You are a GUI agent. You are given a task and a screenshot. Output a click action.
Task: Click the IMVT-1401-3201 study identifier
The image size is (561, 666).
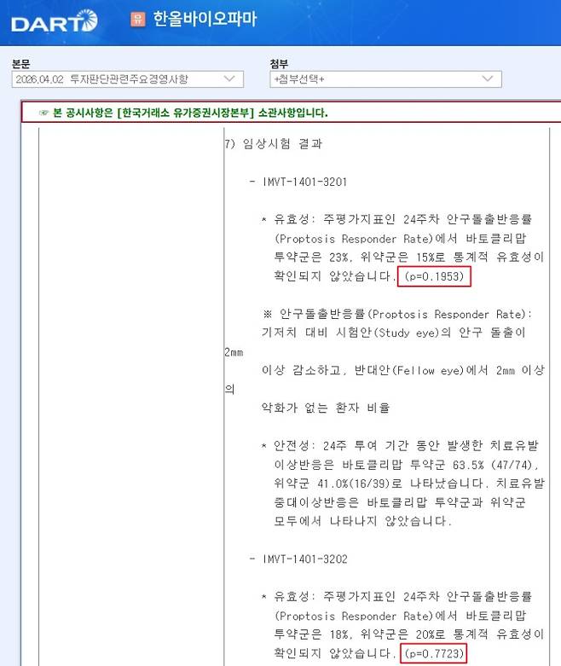305,182
